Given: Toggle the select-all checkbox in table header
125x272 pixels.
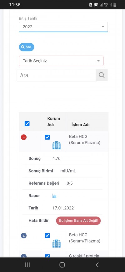Looking at the screenshot, I should [27, 124].
